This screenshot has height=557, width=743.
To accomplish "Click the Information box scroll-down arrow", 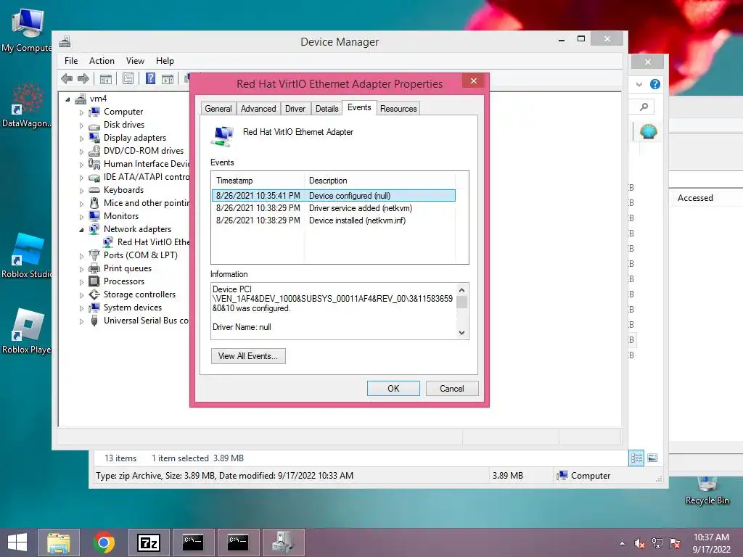I will point(462,333).
